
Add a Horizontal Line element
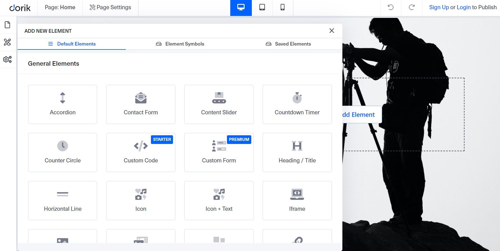[x=63, y=200]
